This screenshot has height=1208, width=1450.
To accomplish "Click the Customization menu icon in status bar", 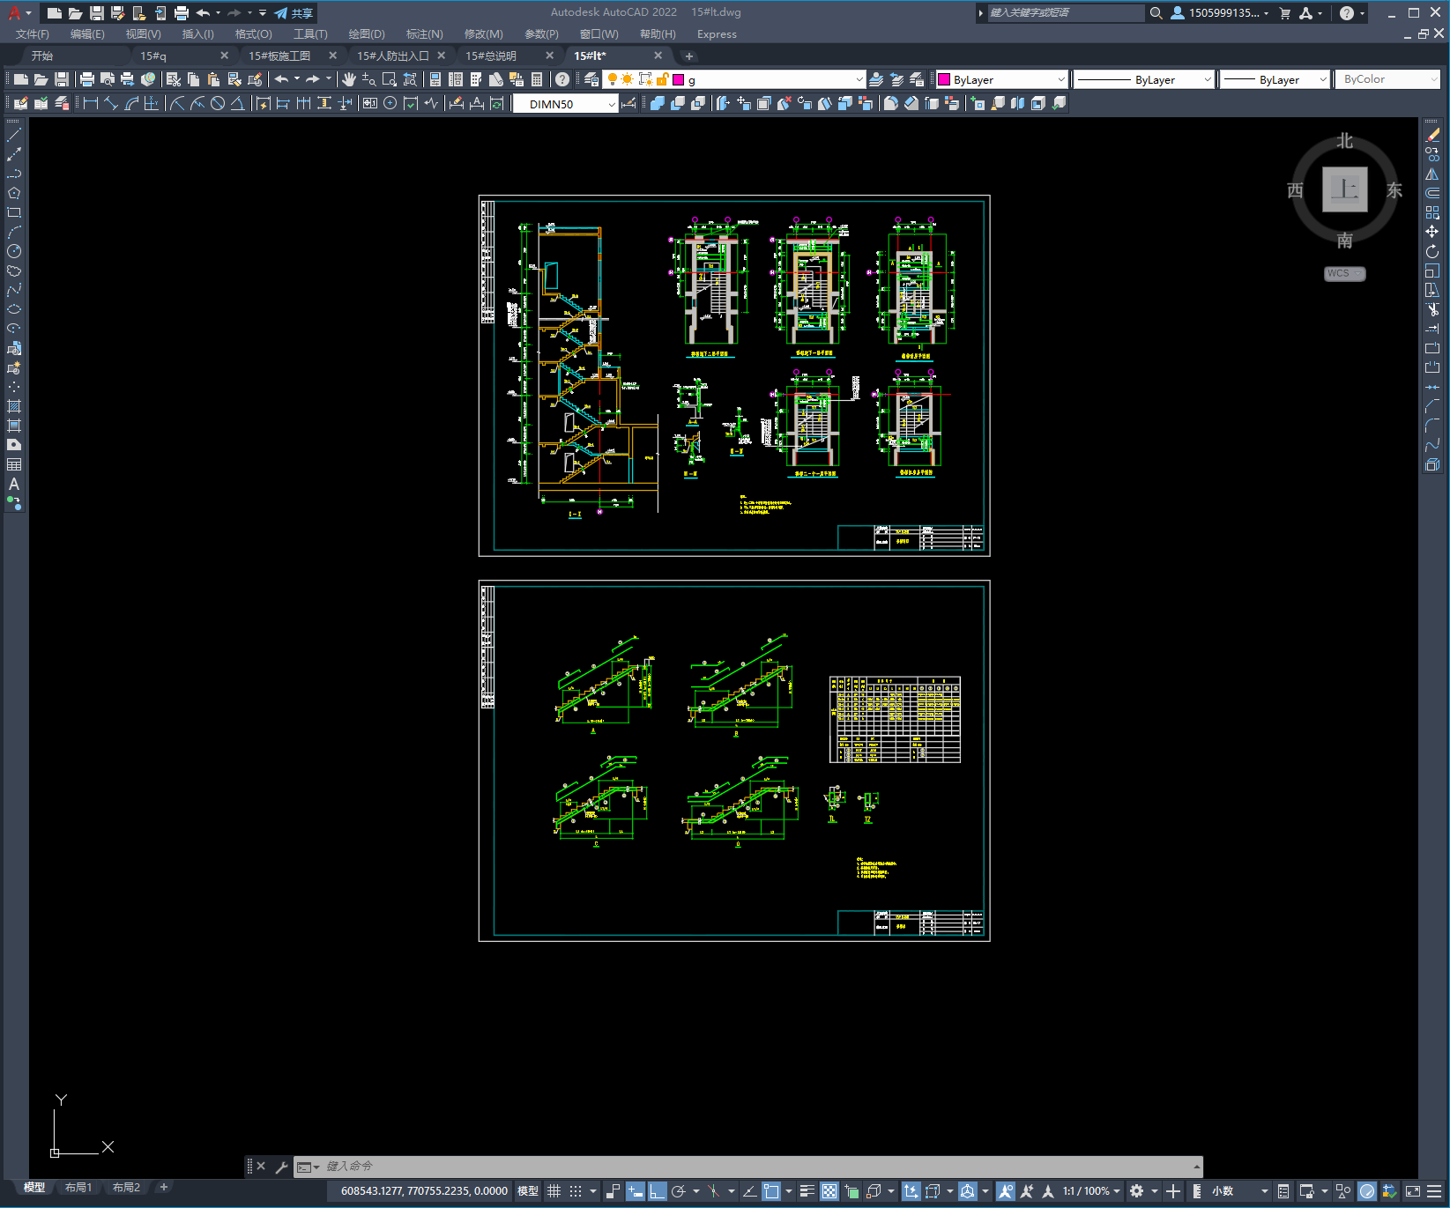I will point(1434,1191).
